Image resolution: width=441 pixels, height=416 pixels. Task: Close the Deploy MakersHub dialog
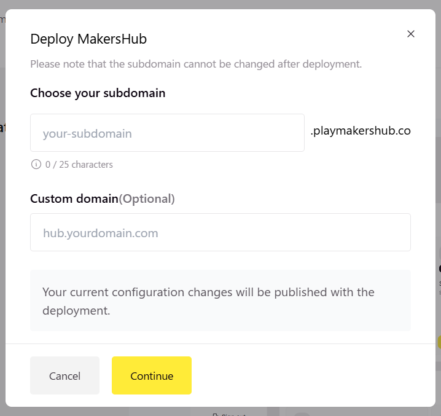point(411,34)
